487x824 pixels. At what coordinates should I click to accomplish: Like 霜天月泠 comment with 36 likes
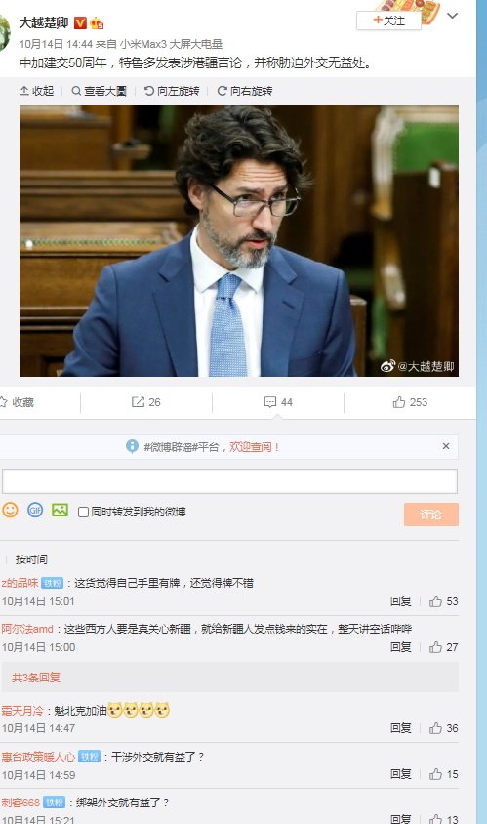443,728
